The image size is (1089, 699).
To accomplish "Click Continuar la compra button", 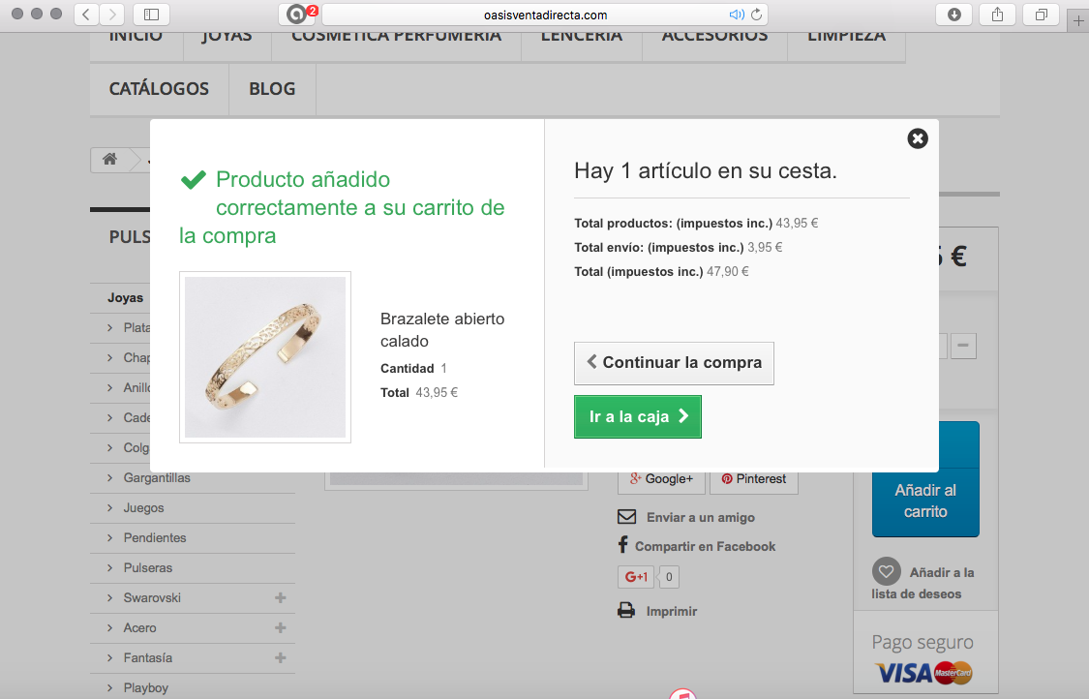I will pos(674,363).
